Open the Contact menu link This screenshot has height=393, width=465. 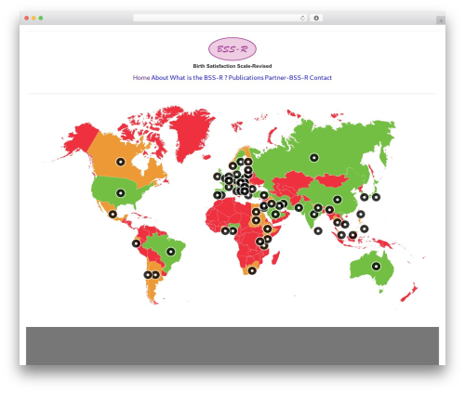coord(321,78)
